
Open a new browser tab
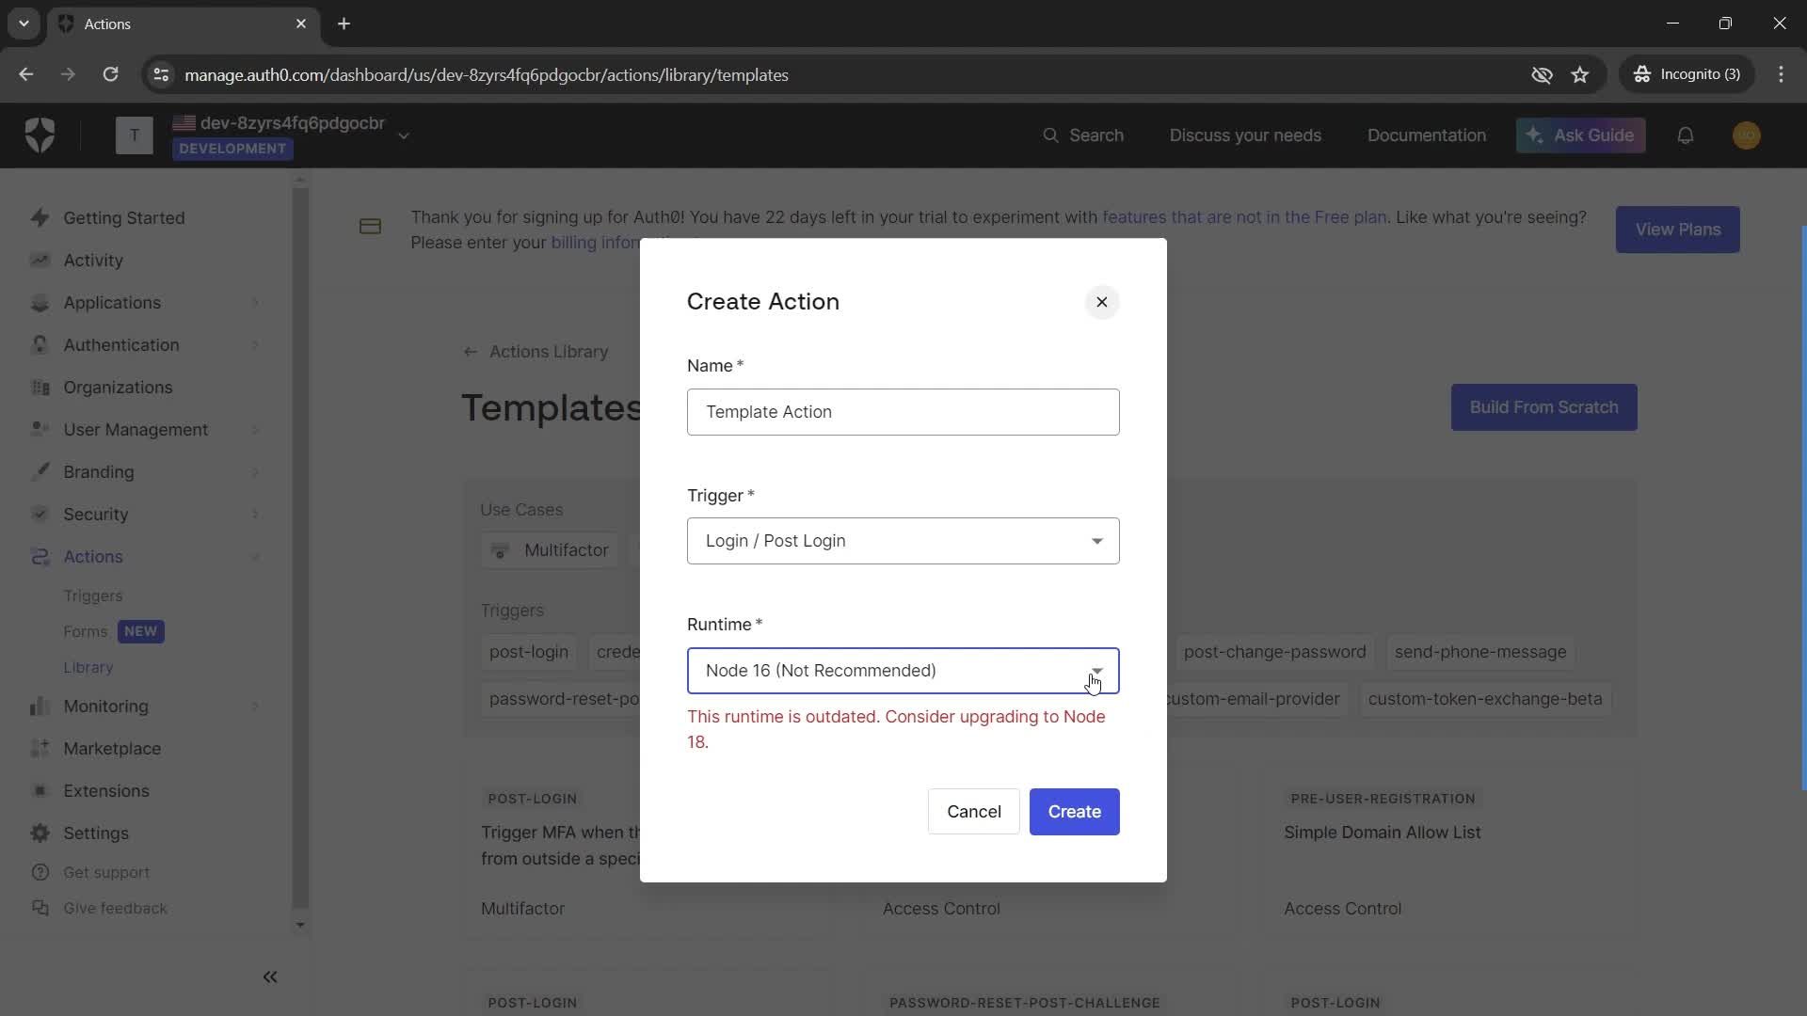point(344,24)
